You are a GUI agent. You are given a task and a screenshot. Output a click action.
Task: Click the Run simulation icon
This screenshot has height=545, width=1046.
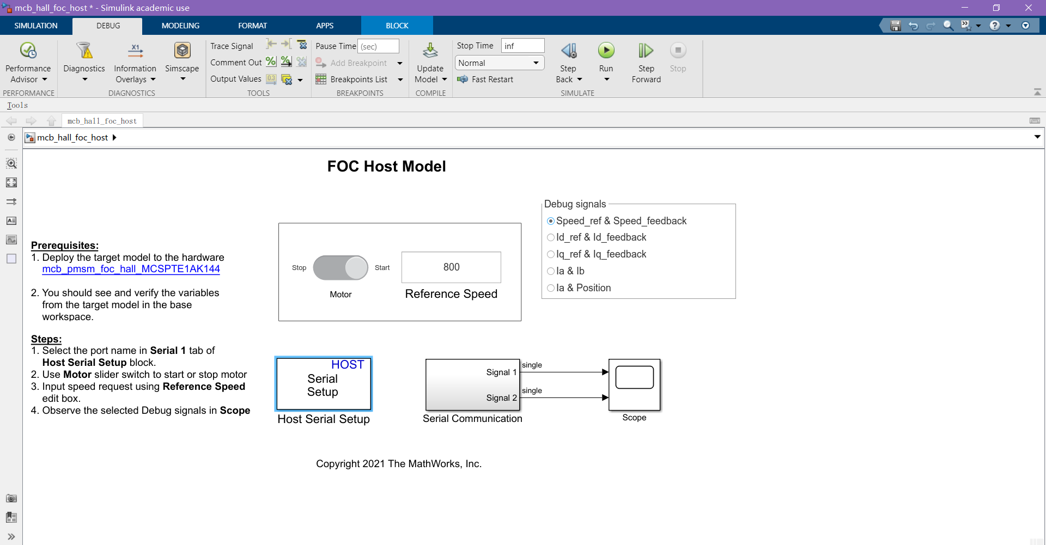[x=606, y=50]
